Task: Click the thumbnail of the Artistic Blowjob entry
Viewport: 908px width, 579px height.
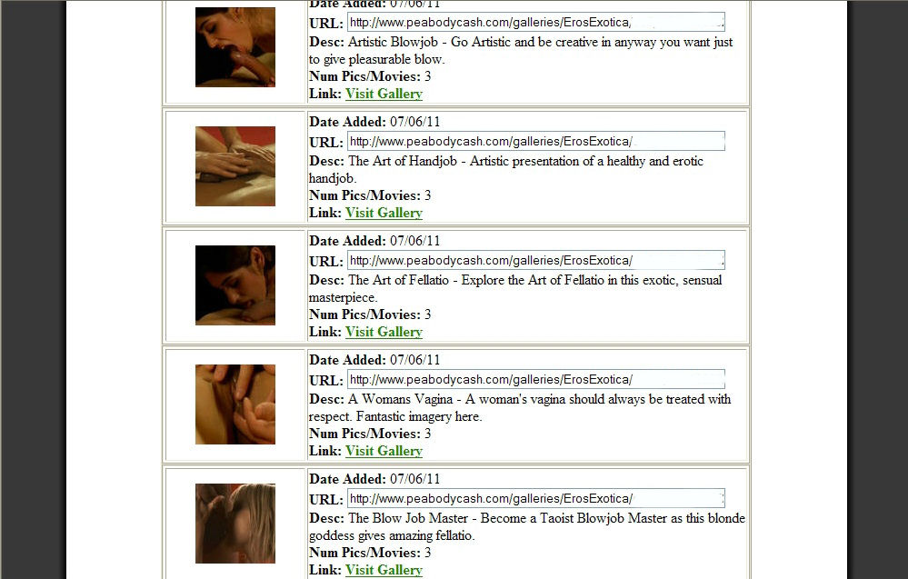Action: tap(235, 47)
